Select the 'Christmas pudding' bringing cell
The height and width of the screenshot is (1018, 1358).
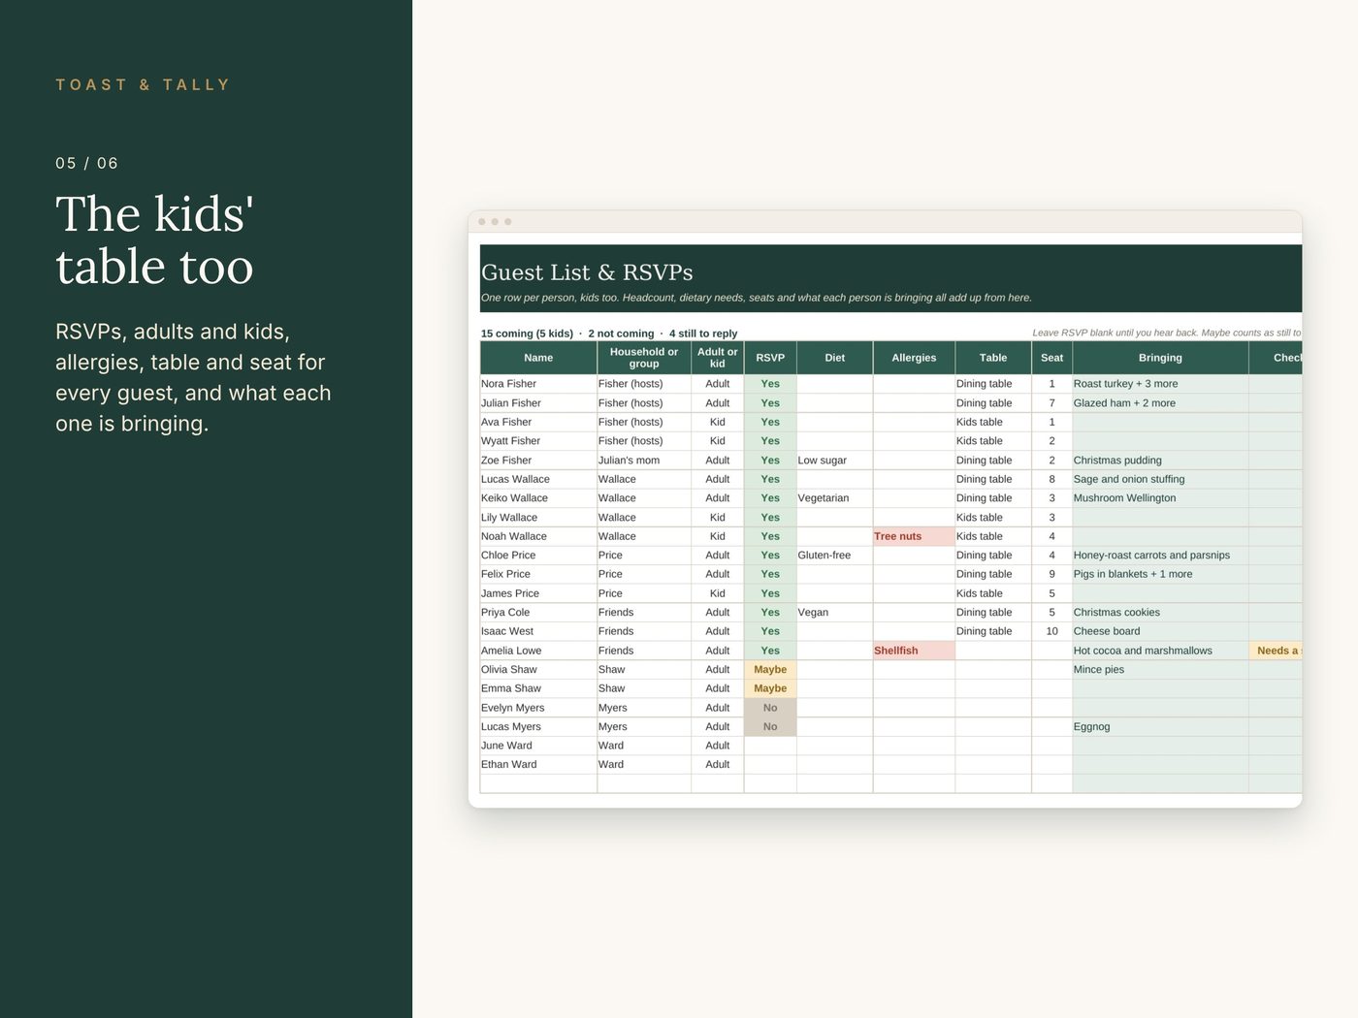tap(1160, 461)
